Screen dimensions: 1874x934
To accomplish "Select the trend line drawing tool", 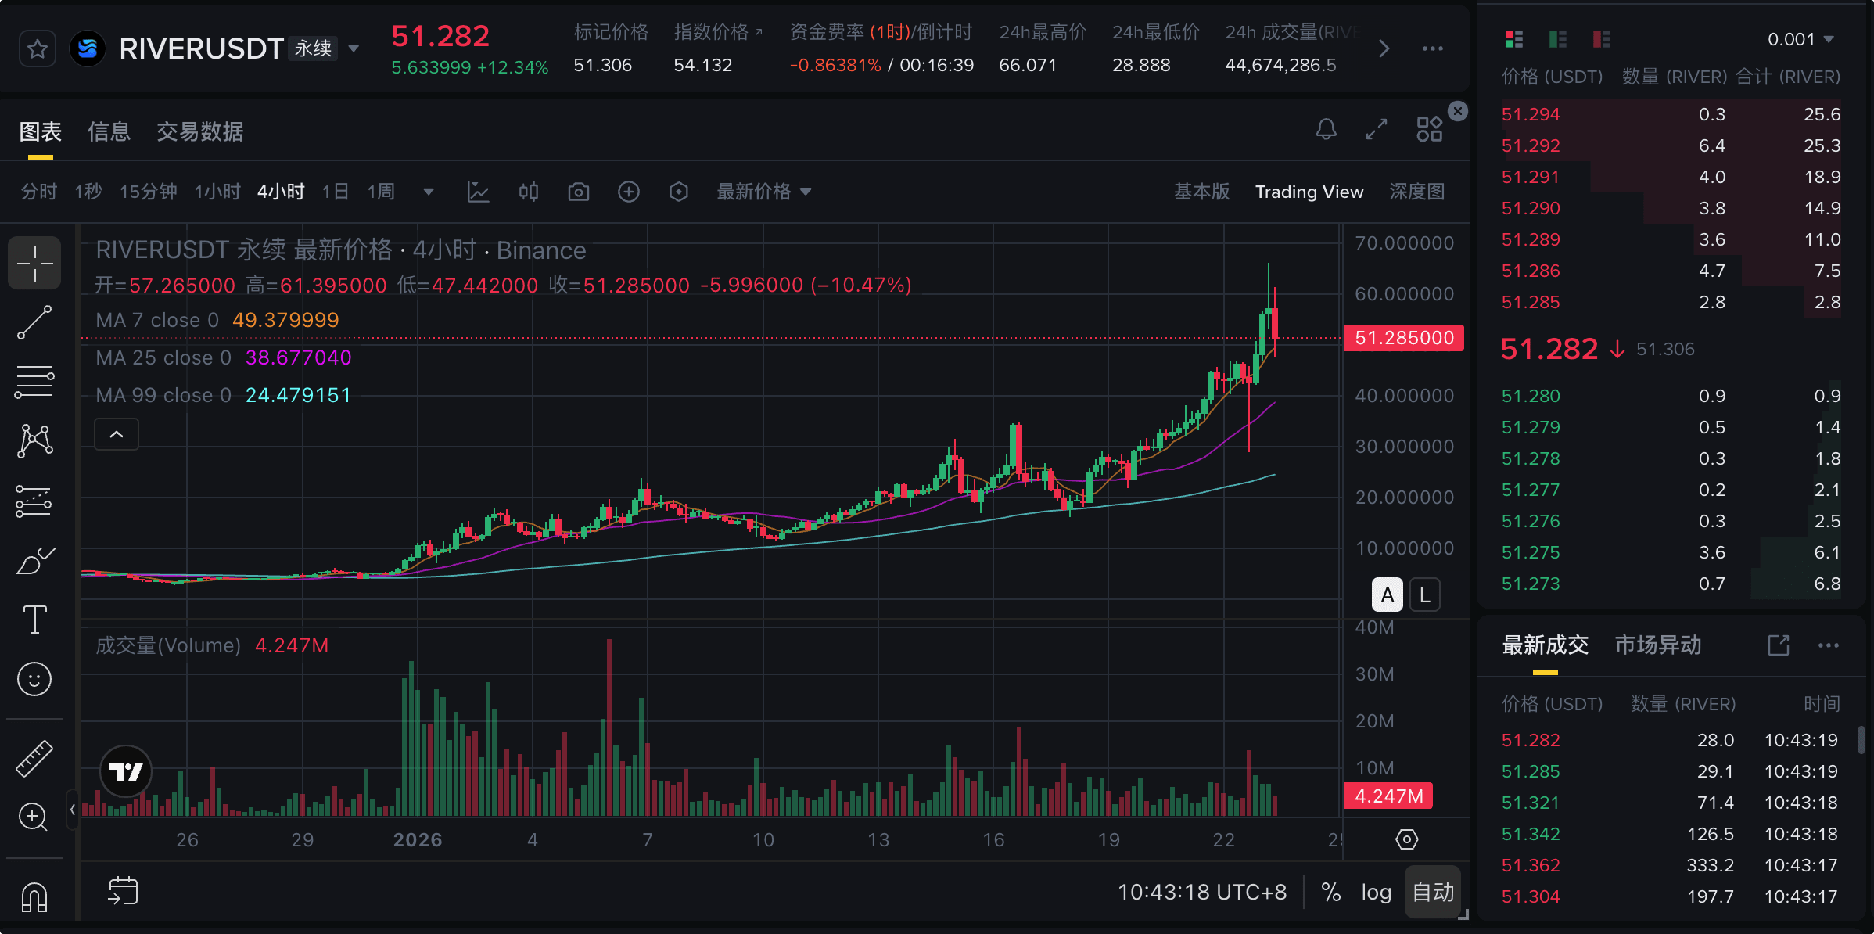I will [x=34, y=322].
